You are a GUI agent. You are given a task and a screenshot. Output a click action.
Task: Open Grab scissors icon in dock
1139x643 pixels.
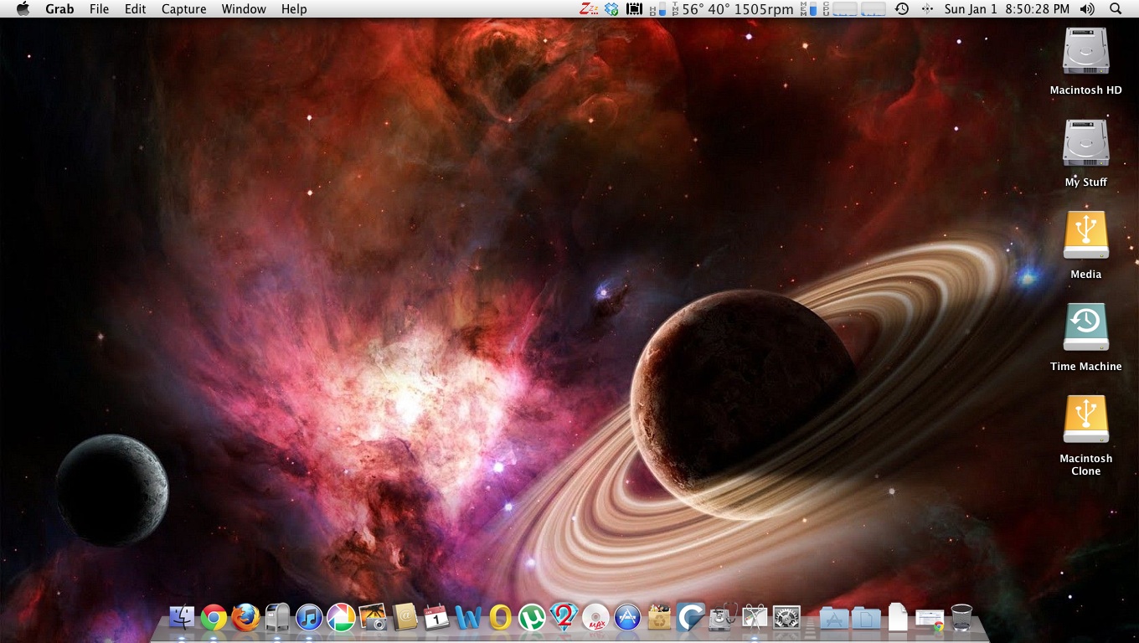tap(755, 618)
